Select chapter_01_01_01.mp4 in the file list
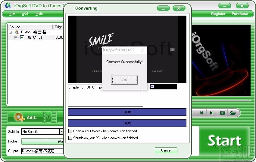256x162 pixels. pos(86,87)
